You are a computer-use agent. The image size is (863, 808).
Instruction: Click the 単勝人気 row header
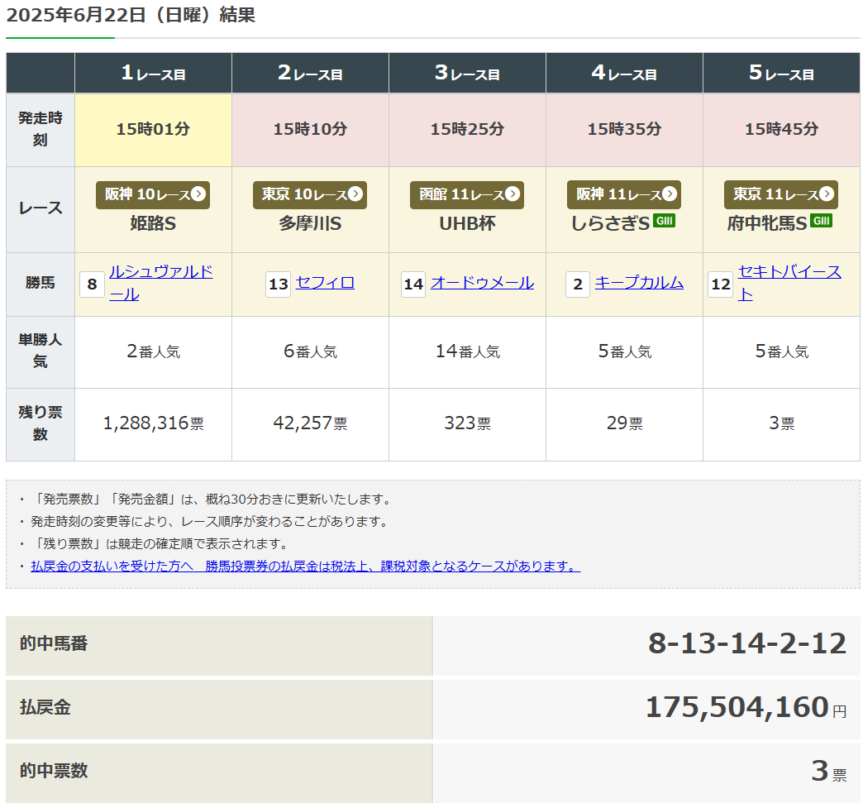41,352
